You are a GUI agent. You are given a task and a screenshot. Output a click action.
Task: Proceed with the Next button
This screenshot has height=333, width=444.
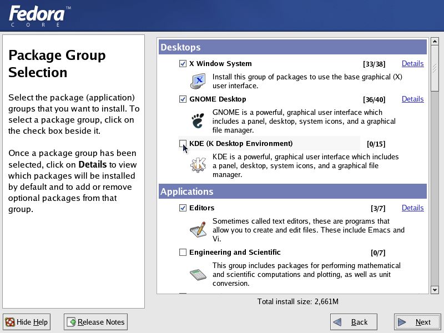coord(417,322)
